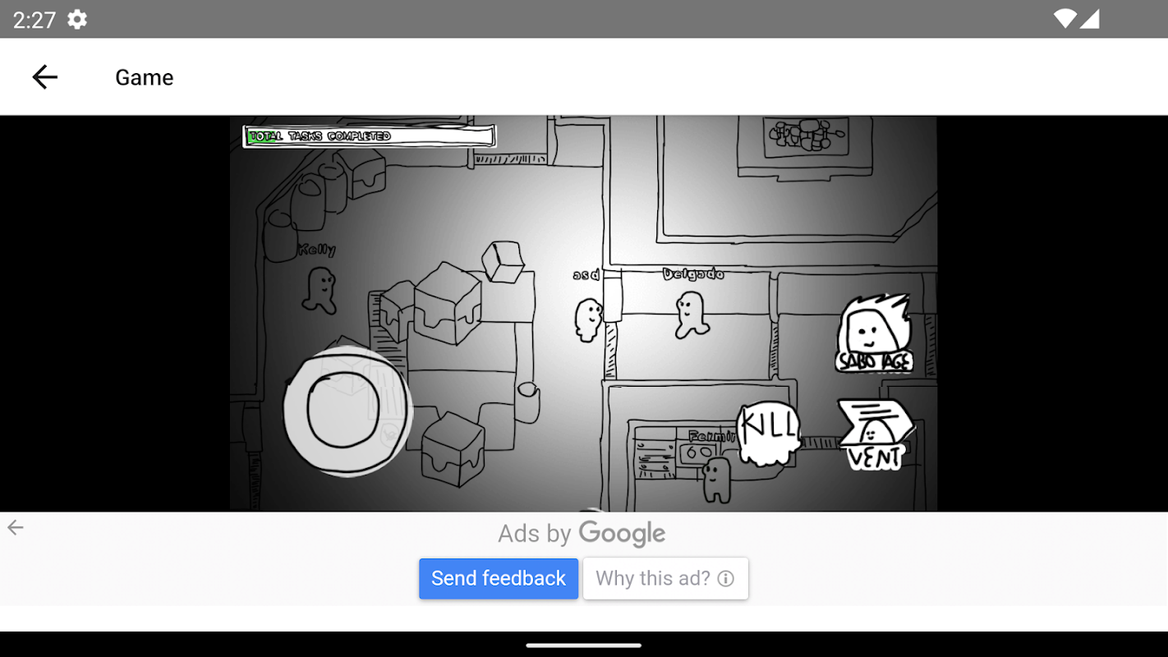Viewport: 1168px width, 657px height.
Task: Tap the character named Kelly
Action: 319,289
